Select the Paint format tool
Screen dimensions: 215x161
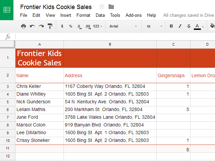(x=50, y=26)
